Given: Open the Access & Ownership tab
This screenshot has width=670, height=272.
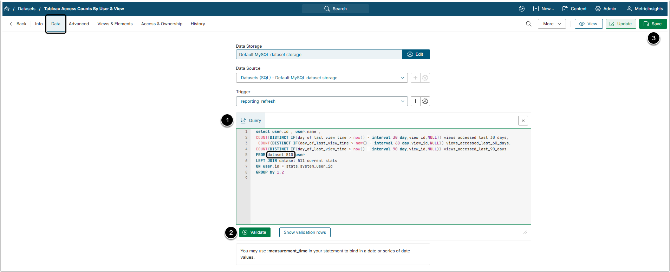Looking at the screenshot, I should [162, 24].
